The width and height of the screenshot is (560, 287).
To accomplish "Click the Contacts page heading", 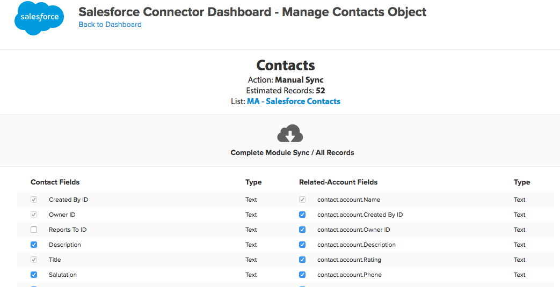I will click(x=286, y=65).
